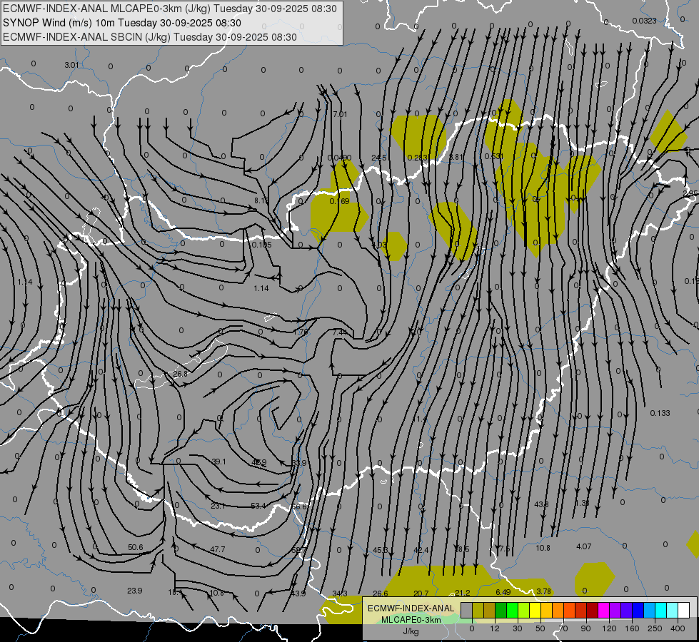Click the 3.78 value on the map

click(x=544, y=591)
